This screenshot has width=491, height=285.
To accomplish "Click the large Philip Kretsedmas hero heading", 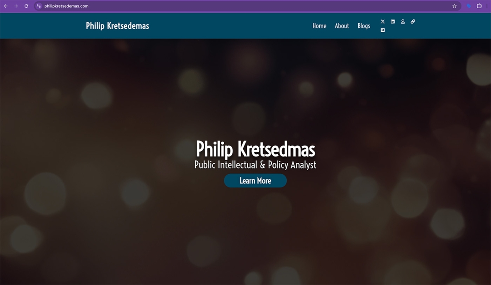I will click(256, 149).
